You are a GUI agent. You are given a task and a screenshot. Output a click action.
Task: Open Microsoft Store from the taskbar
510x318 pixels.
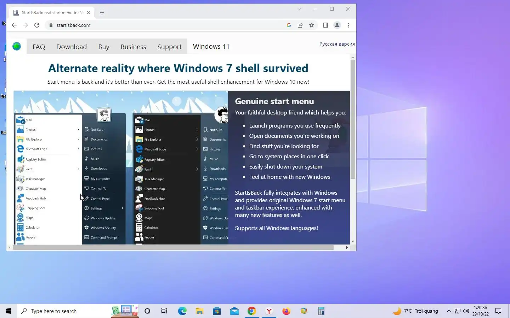(x=217, y=311)
